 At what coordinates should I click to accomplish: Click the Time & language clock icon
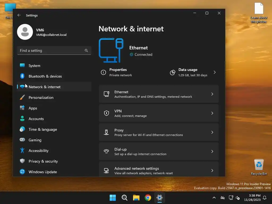tap(22, 129)
